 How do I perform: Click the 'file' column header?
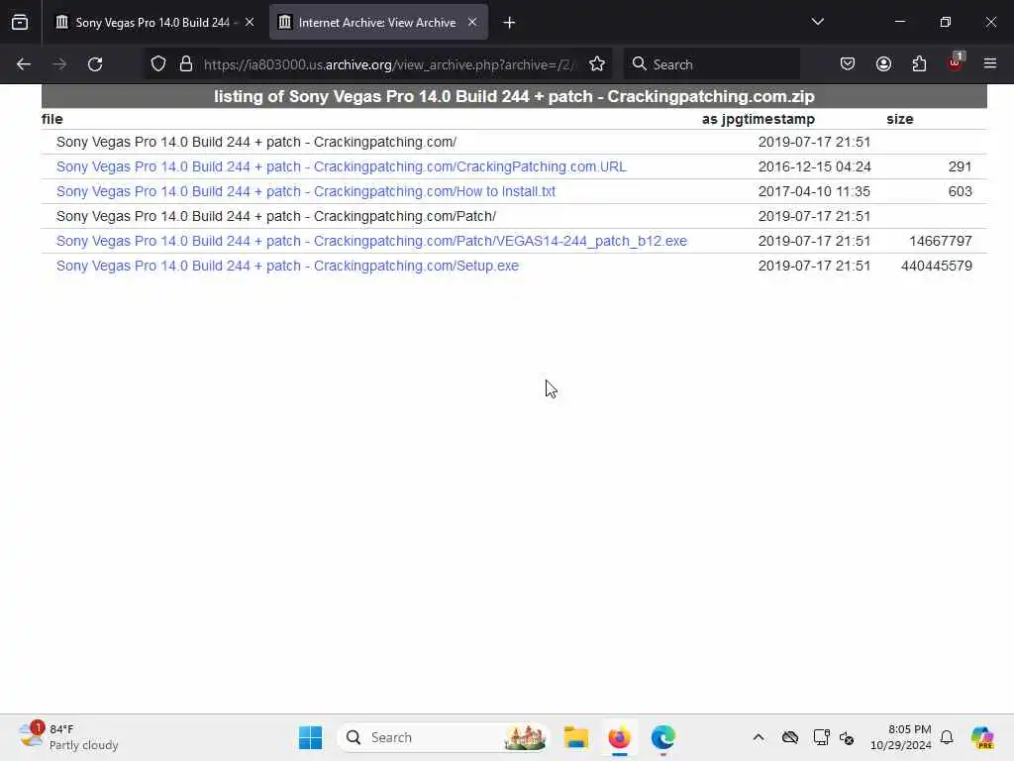click(x=51, y=119)
